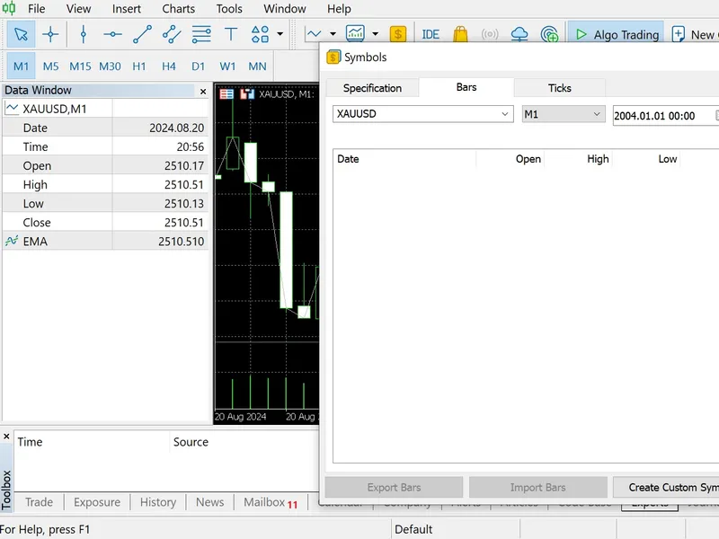This screenshot has width=719, height=539.
Task: Select the Text label tool
Action: coord(231,34)
